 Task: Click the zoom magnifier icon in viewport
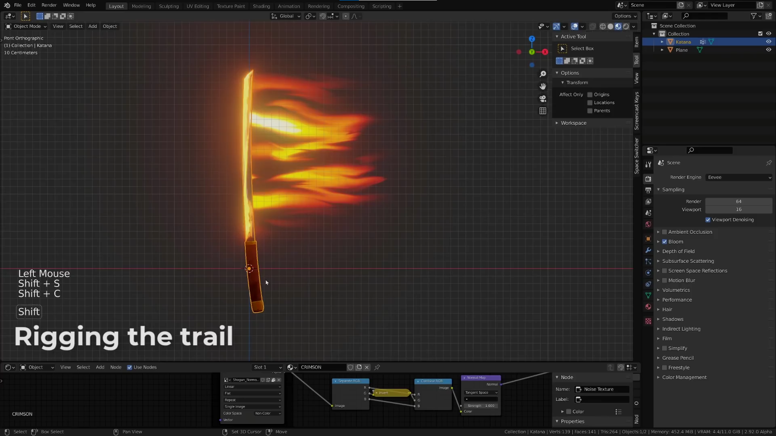(543, 74)
